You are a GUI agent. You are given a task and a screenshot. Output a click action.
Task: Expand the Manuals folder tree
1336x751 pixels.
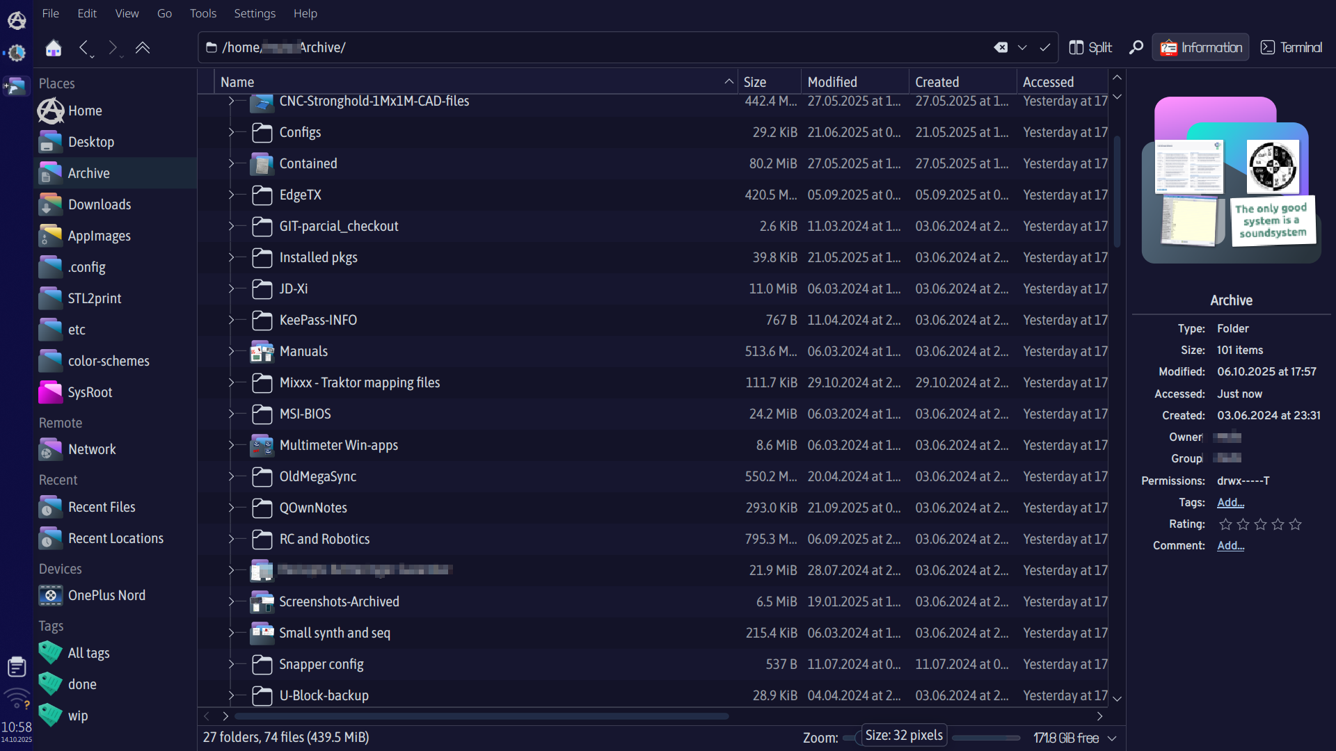tap(231, 351)
